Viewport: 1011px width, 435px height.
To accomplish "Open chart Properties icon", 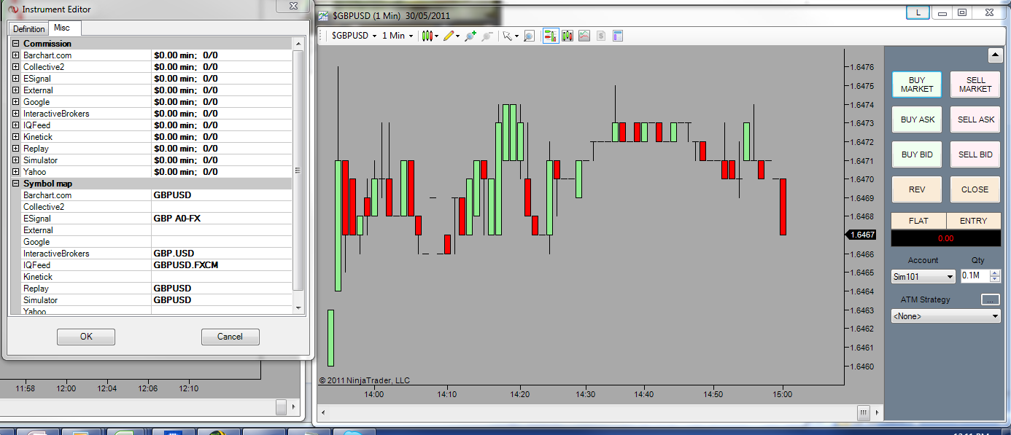I will pos(618,35).
